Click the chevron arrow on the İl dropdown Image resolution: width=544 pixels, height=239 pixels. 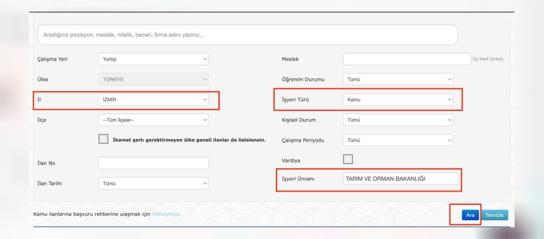pyautogui.click(x=204, y=100)
